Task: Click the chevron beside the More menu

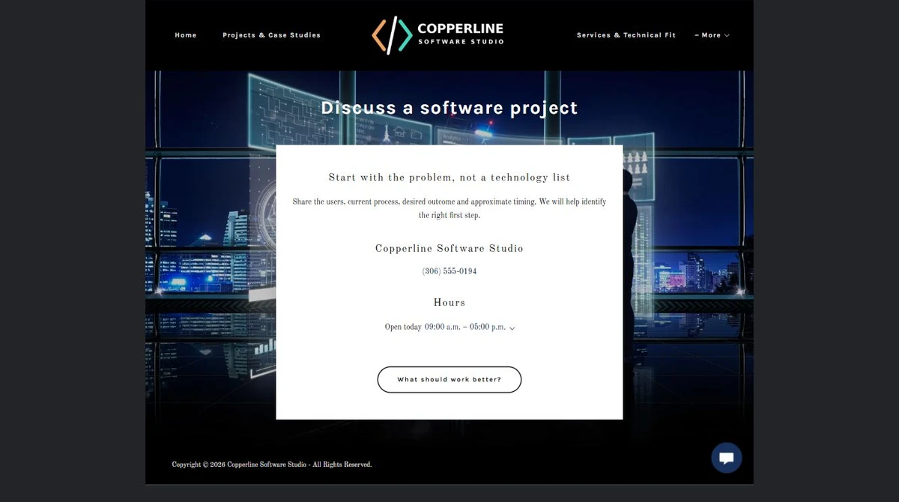Action: click(727, 35)
